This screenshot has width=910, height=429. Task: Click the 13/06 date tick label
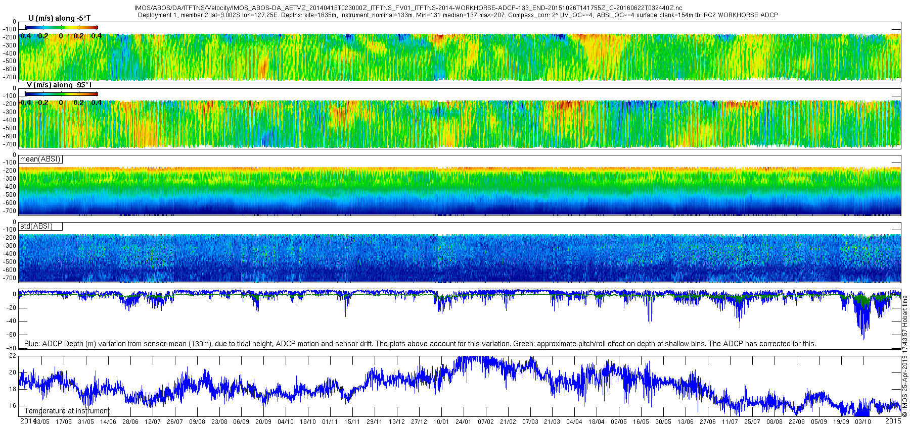(x=686, y=422)
